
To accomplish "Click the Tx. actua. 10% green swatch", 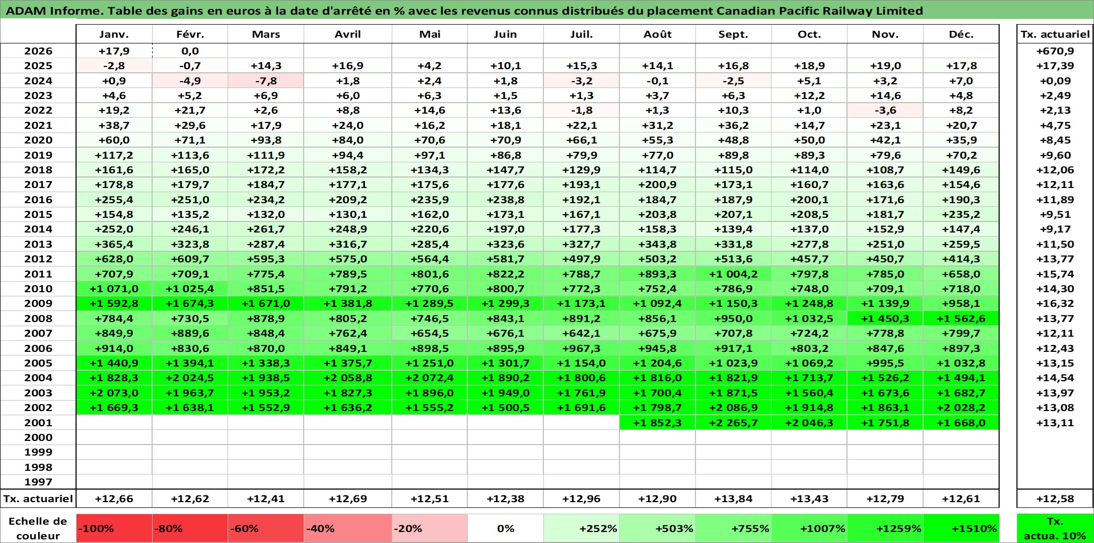I will click(x=1055, y=528).
